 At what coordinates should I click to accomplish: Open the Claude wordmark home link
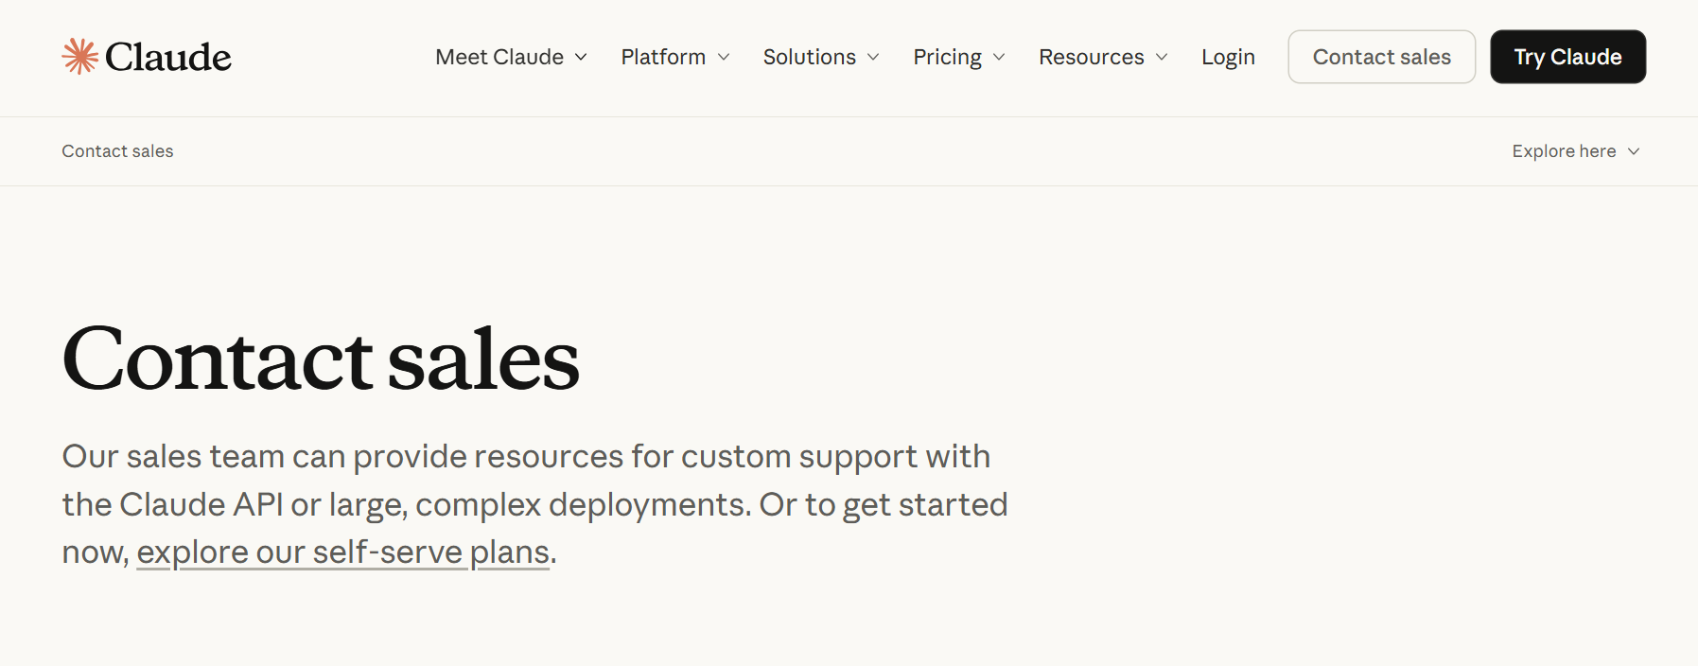167,57
